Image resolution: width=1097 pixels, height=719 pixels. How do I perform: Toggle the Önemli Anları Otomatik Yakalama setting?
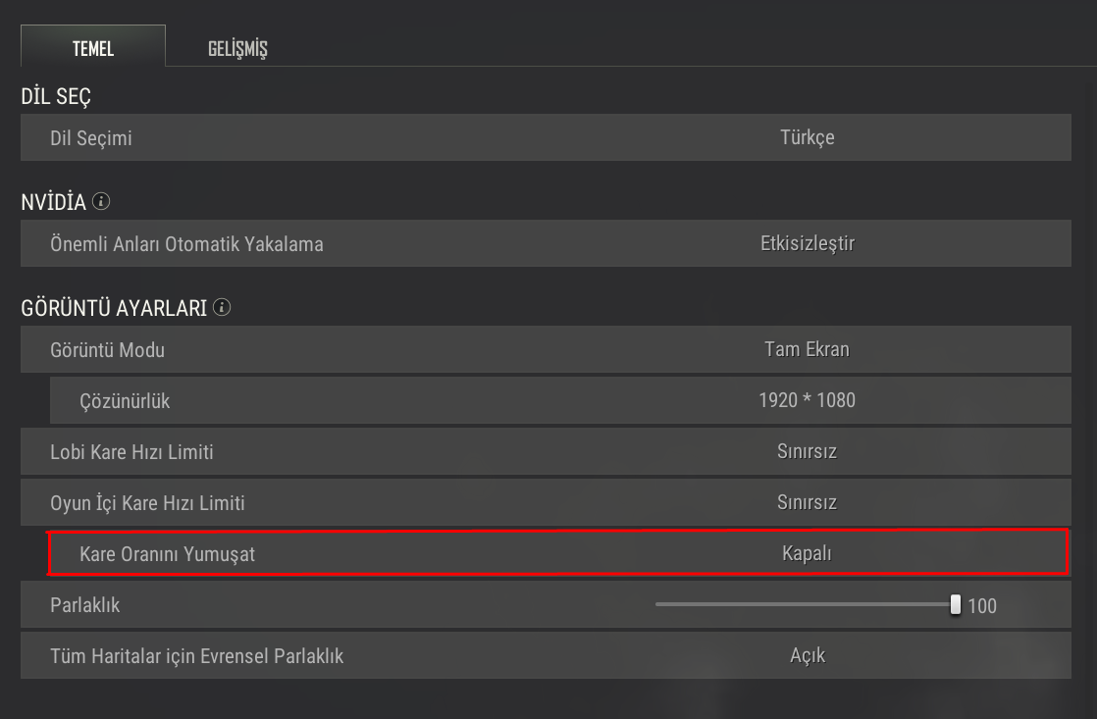point(807,244)
